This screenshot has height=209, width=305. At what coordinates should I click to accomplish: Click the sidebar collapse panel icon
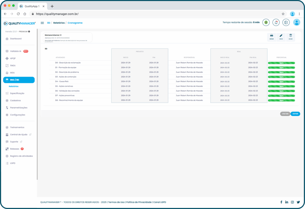[286, 22]
